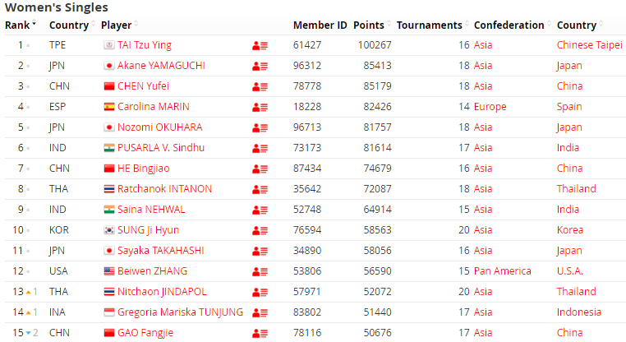
Task: Sort table by Rank column arrow
Action: point(35,23)
